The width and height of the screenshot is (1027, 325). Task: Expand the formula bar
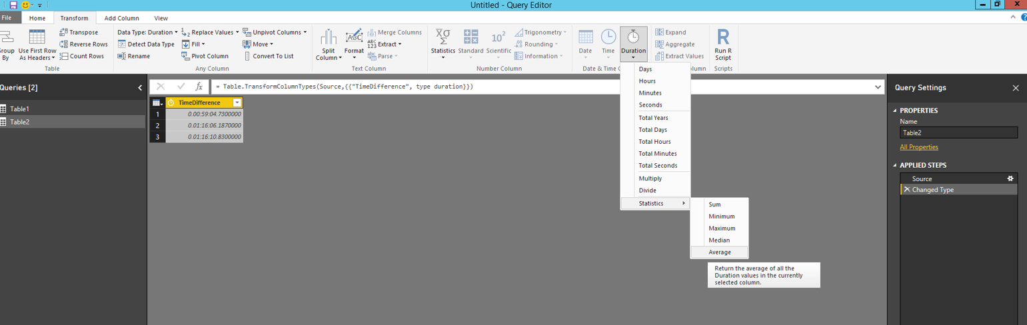pyautogui.click(x=878, y=87)
